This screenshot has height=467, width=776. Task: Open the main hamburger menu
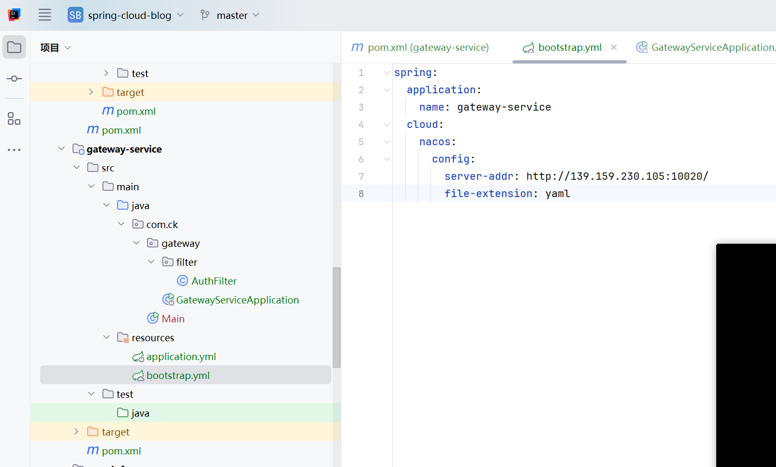[x=45, y=15]
